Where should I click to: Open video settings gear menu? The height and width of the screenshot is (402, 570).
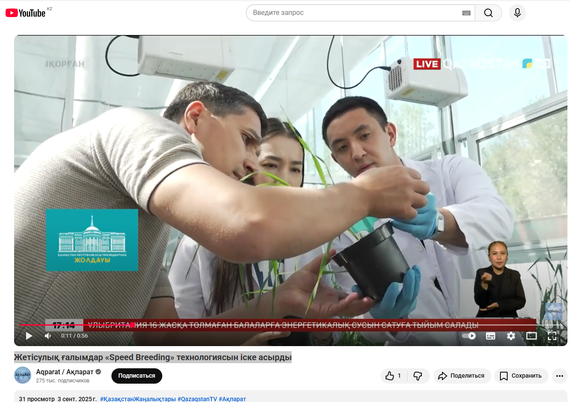(x=511, y=336)
